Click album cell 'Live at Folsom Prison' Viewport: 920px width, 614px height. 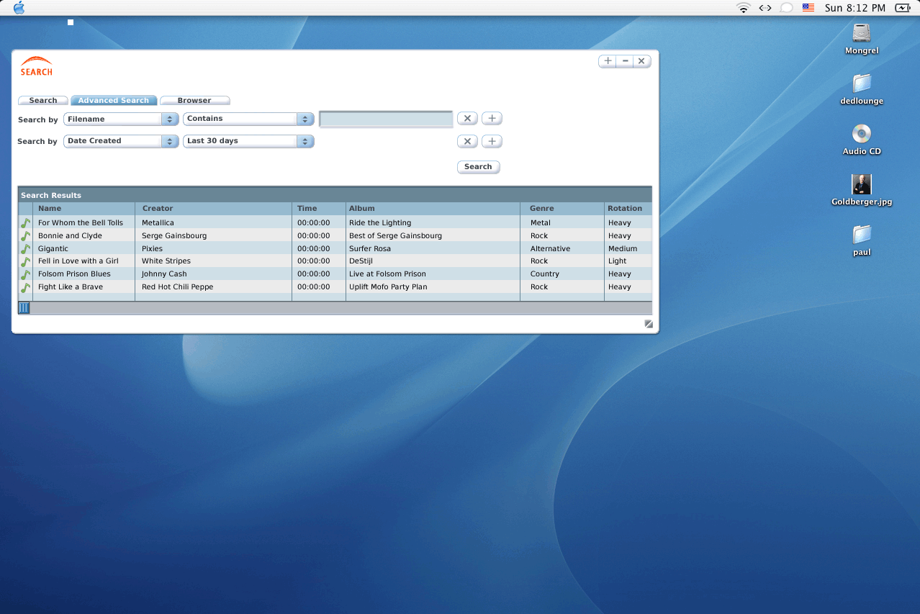[387, 274]
